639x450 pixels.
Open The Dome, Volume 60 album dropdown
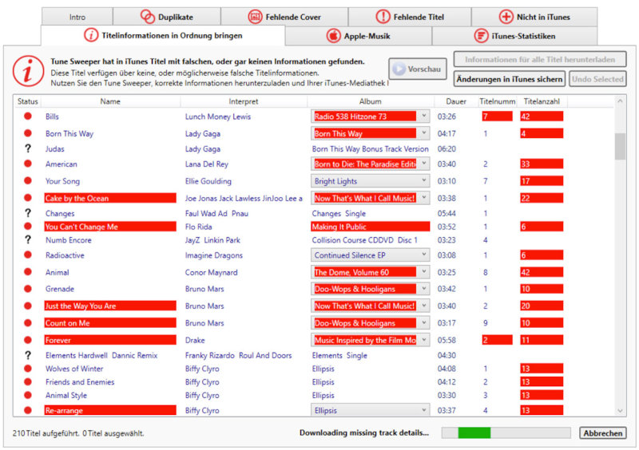[x=424, y=272]
